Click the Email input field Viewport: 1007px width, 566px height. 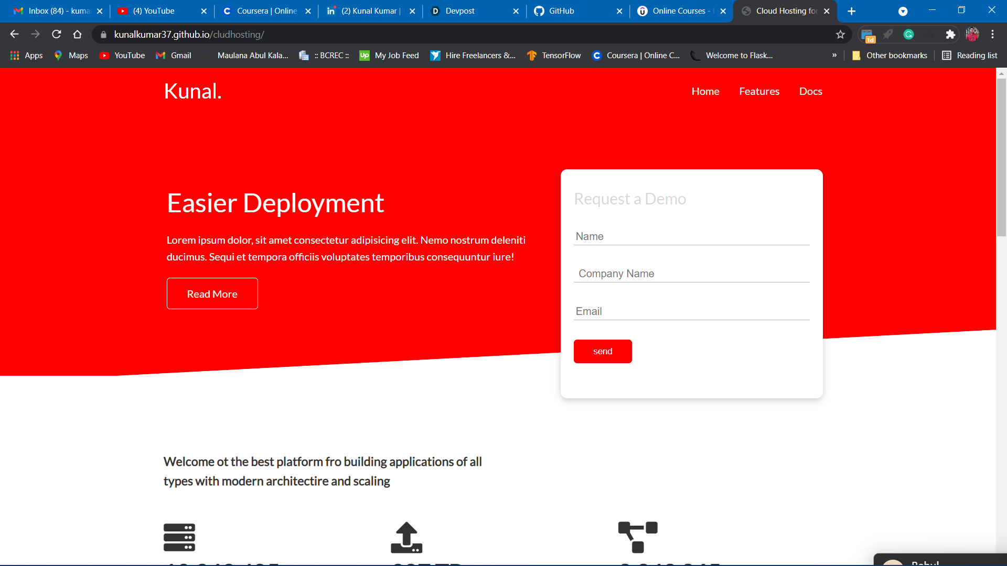691,311
